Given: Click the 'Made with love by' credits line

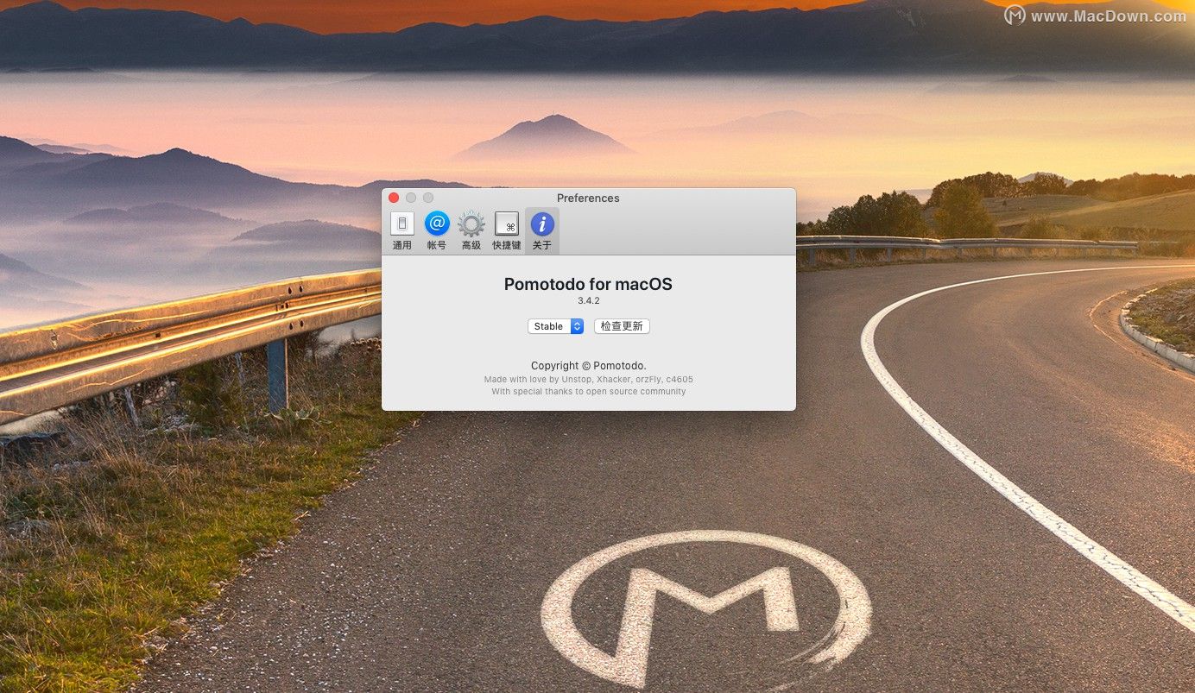Looking at the screenshot, I should point(589,379).
